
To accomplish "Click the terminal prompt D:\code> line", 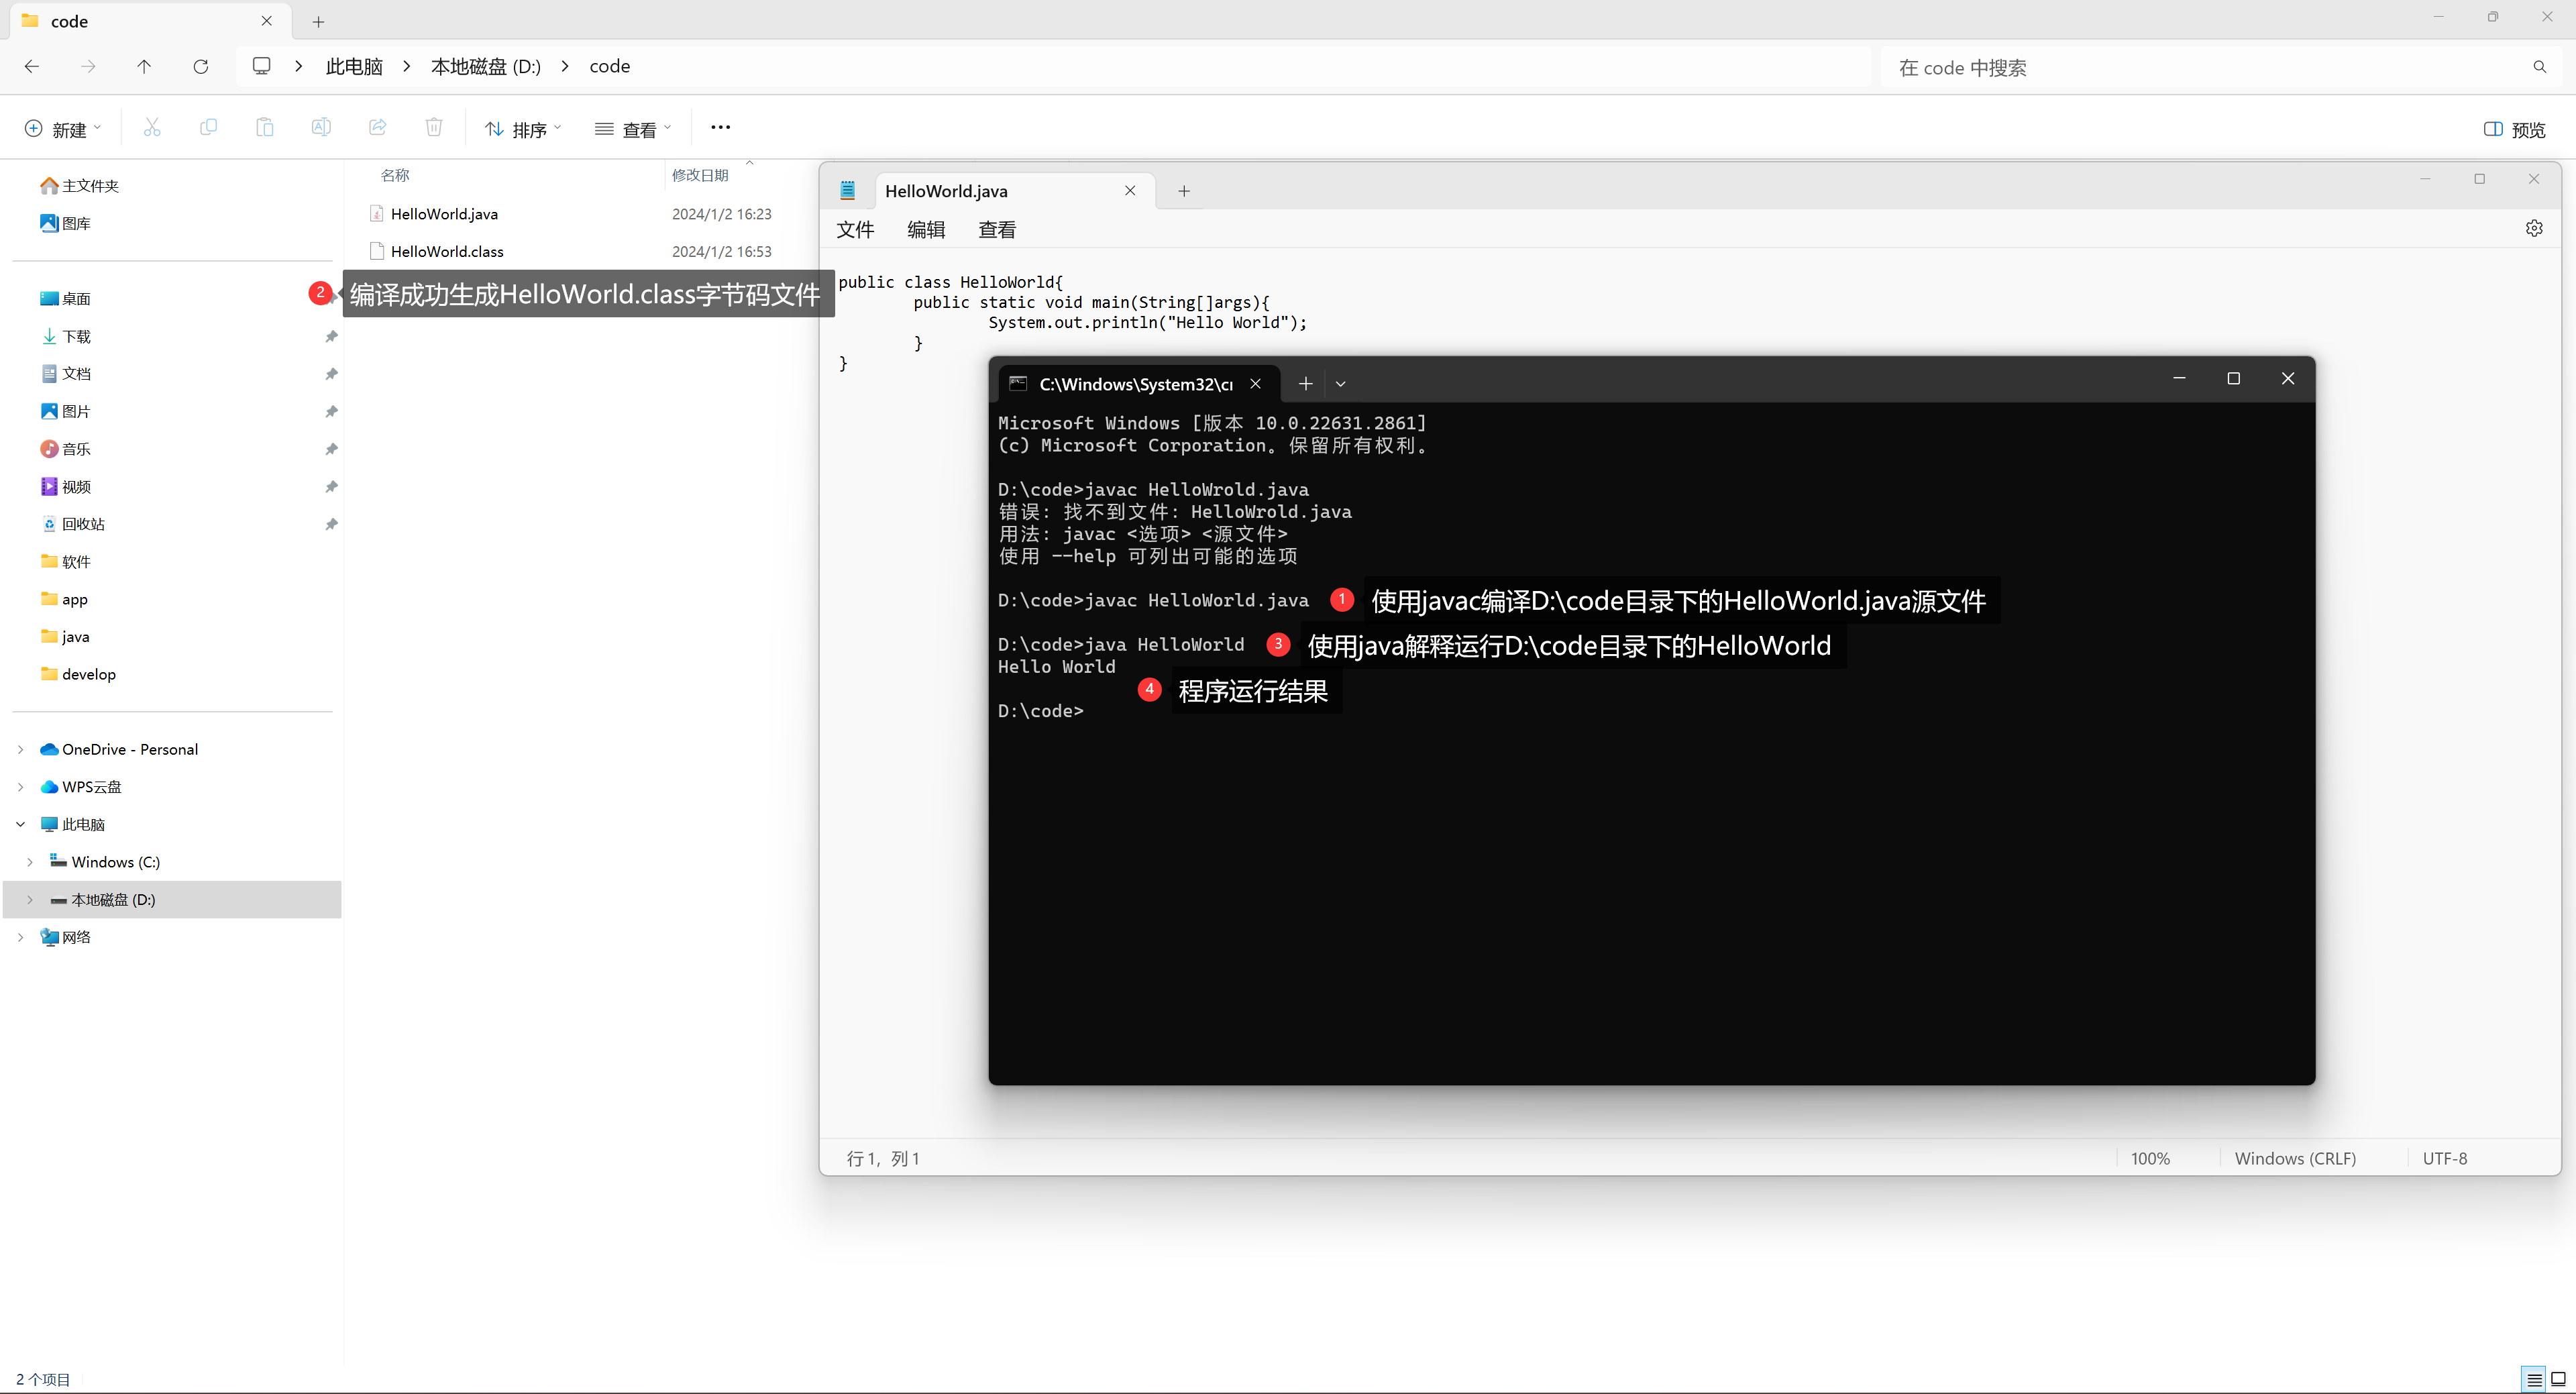I will click(1040, 711).
